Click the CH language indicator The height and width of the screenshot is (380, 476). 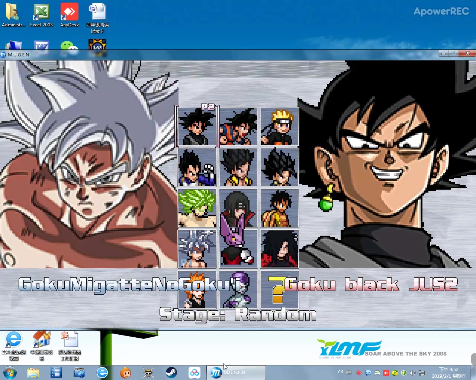point(341,372)
